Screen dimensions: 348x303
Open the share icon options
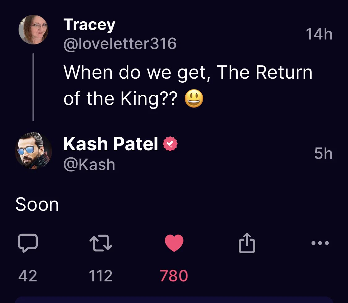coord(247,243)
